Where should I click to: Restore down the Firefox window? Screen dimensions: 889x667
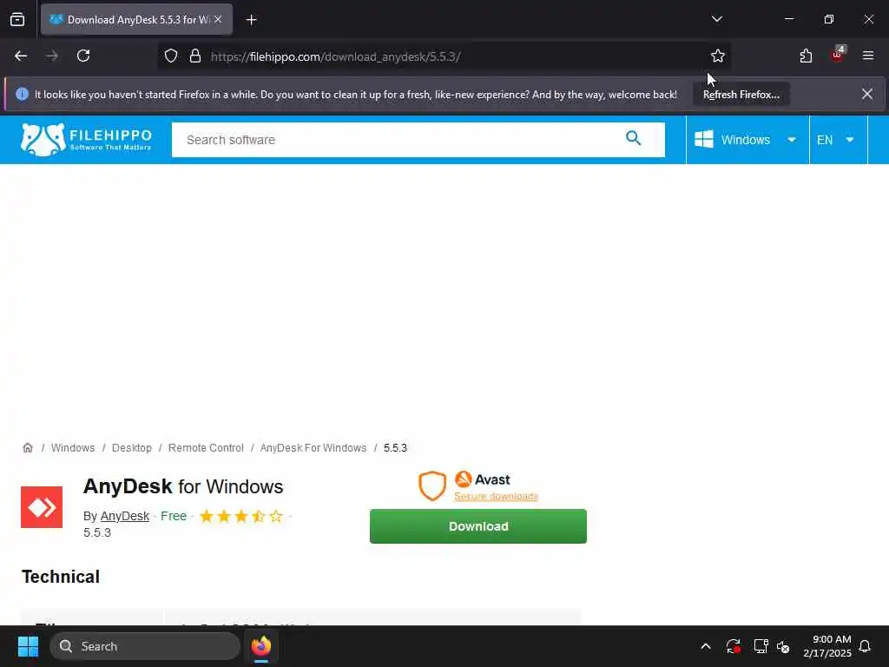[829, 19]
